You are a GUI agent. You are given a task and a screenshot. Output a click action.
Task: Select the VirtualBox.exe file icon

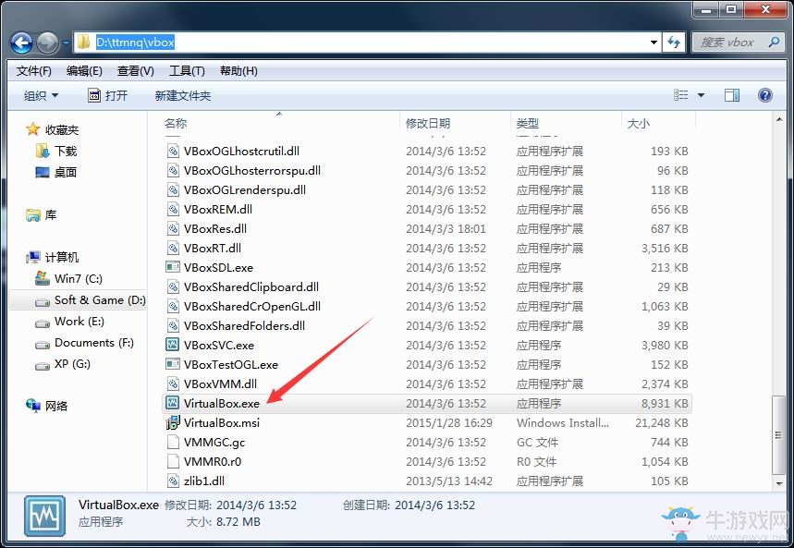(x=173, y=403)
